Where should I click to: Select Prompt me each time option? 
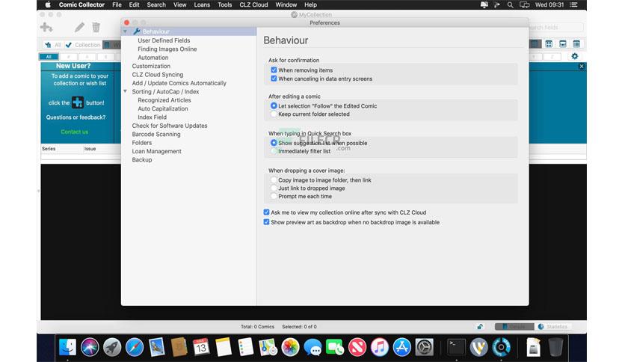point(274,196)
